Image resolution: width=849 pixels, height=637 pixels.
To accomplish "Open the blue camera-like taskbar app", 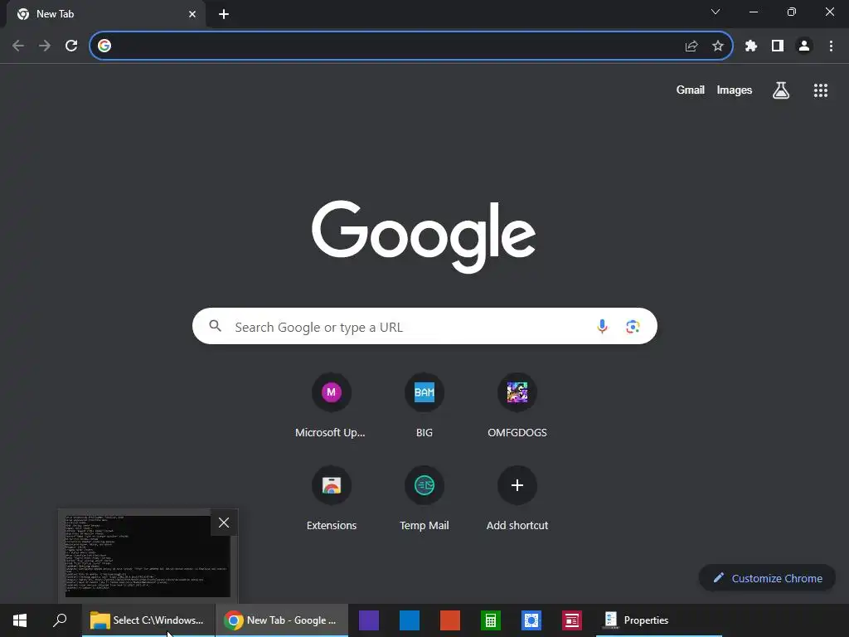I will point(531,620).
